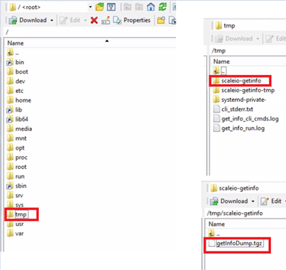
Task: Select the etc folder
Action: (15, 91)
